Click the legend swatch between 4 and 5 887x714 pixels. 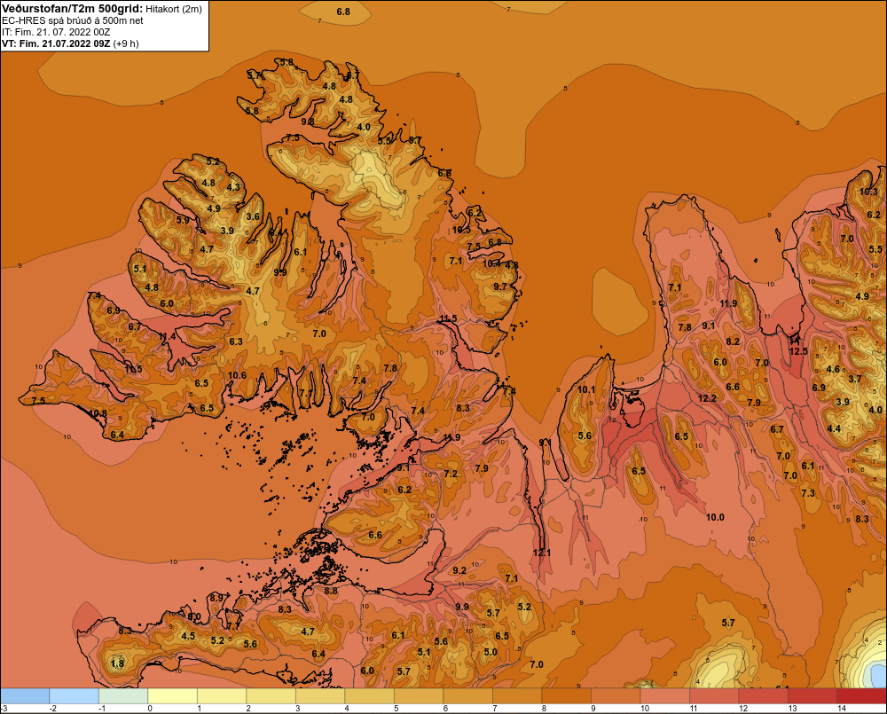point(369,696)
